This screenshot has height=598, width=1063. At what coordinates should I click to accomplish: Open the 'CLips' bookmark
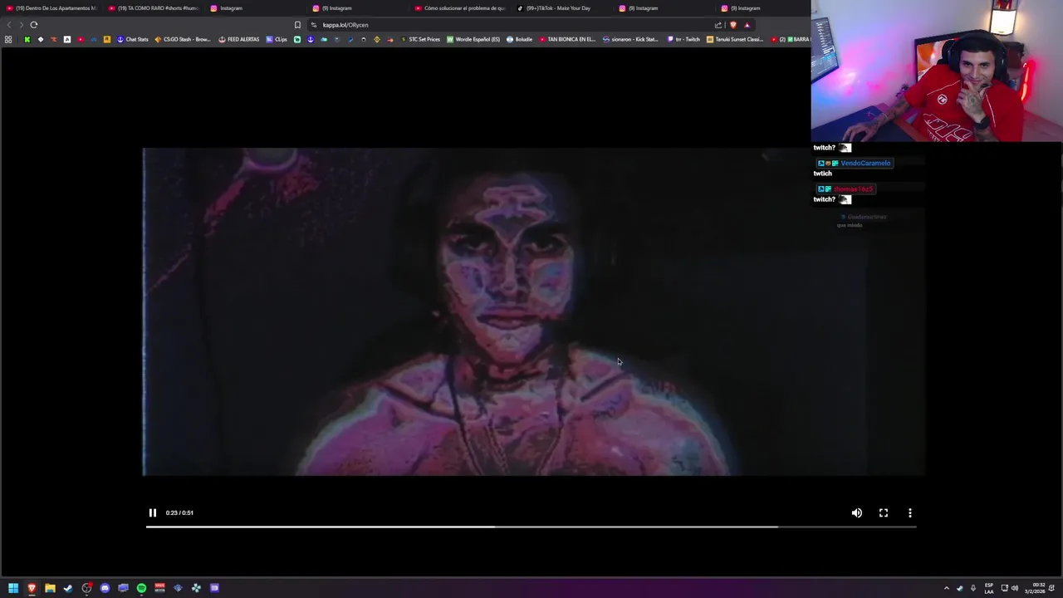(277, 39)
